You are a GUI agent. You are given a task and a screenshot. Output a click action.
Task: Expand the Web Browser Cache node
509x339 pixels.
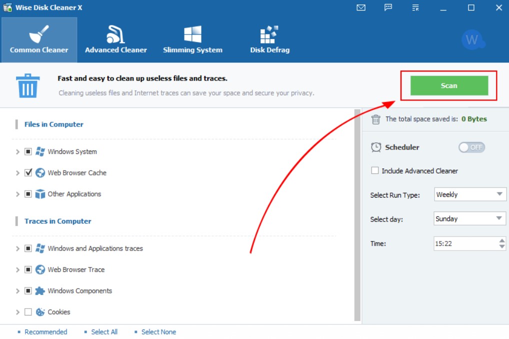pyautogui.click(x=17, y=172)
